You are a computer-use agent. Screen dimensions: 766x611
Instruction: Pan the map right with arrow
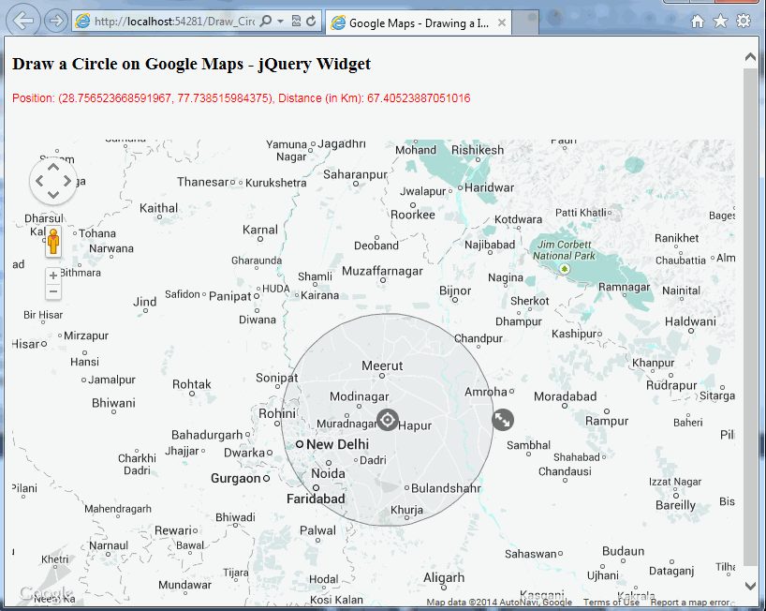click(66, 182)
